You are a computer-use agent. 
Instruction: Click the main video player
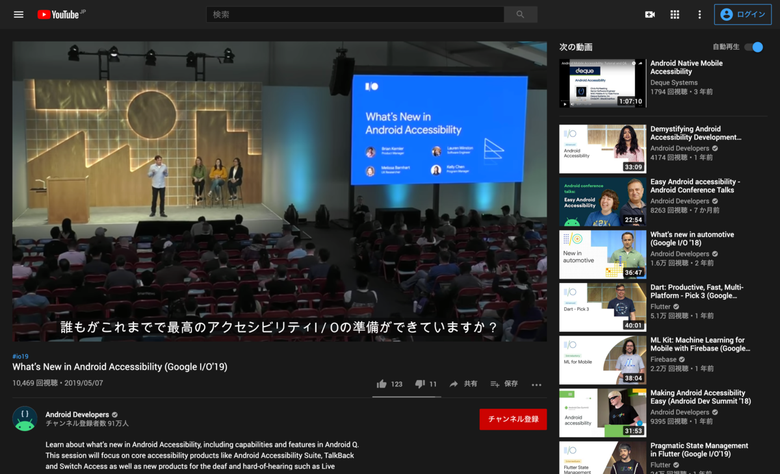click(x=279, y=192)
